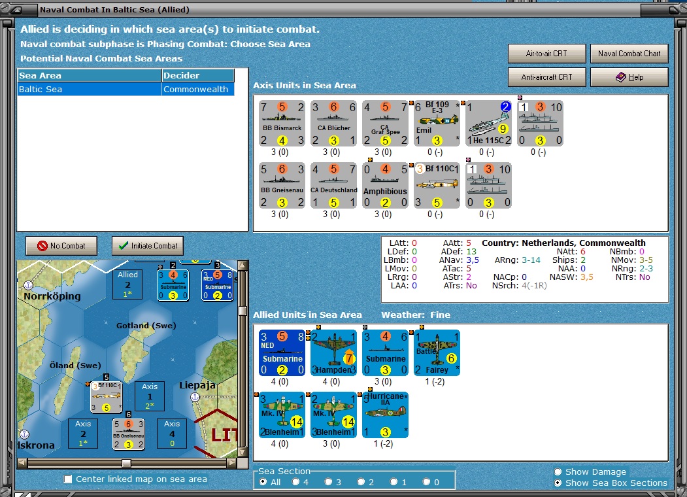Select sea section 2 radio button

[361, 482]
